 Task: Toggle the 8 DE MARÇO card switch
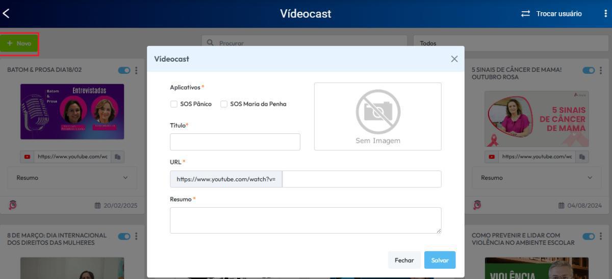124,236
